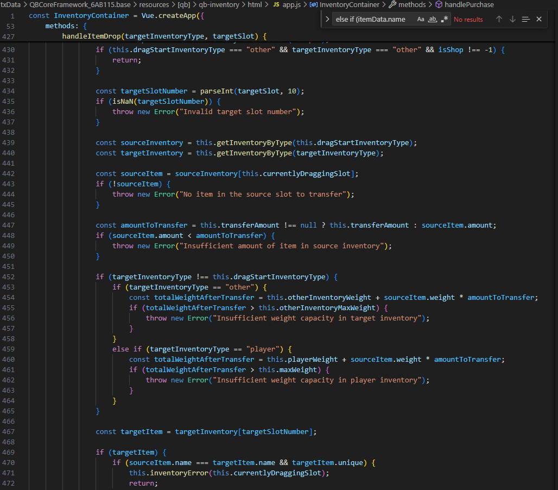Open the resources breadcrumb folder

point(154,5)
